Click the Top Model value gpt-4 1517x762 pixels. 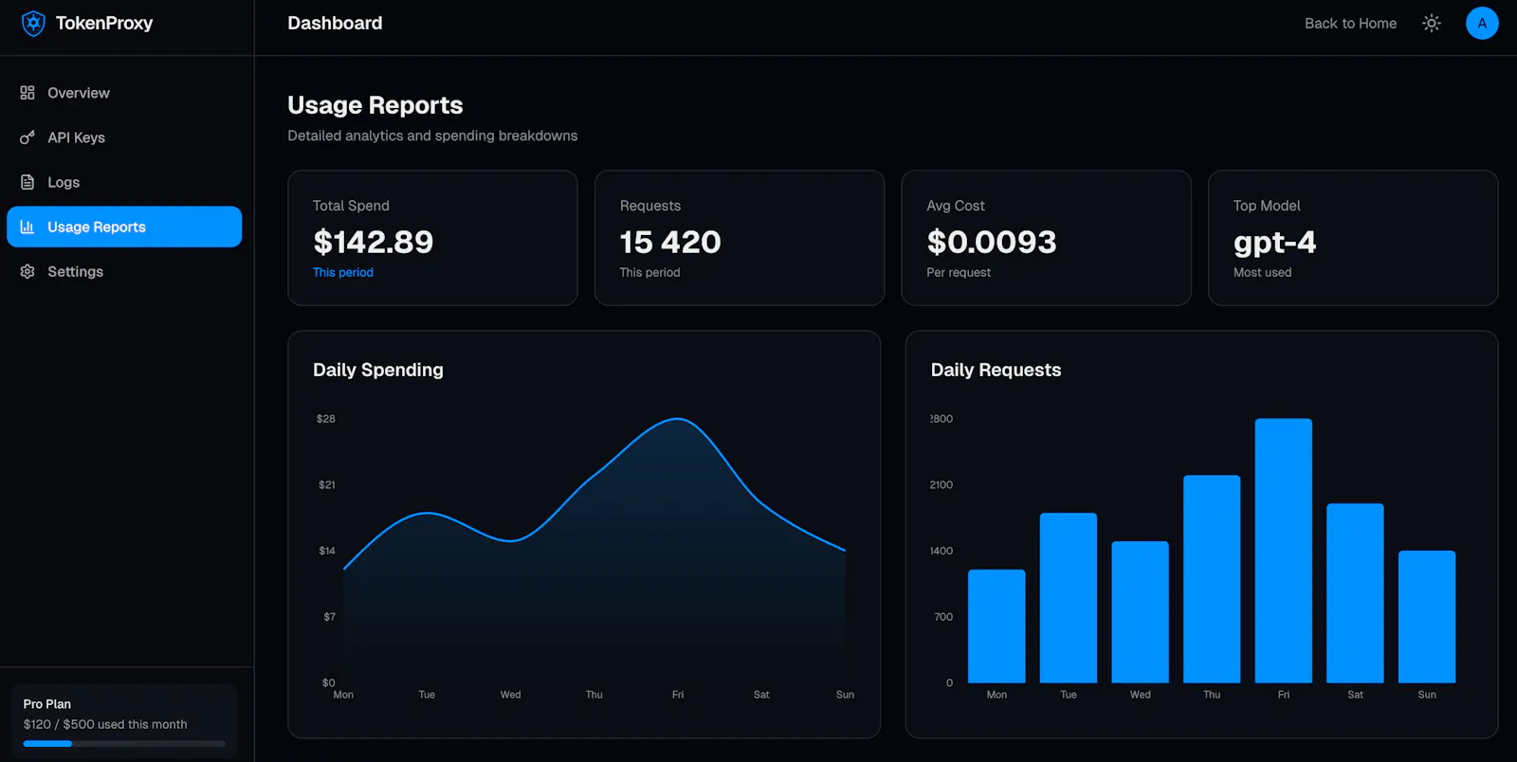pyautogui.click(x=1274, y=243)
